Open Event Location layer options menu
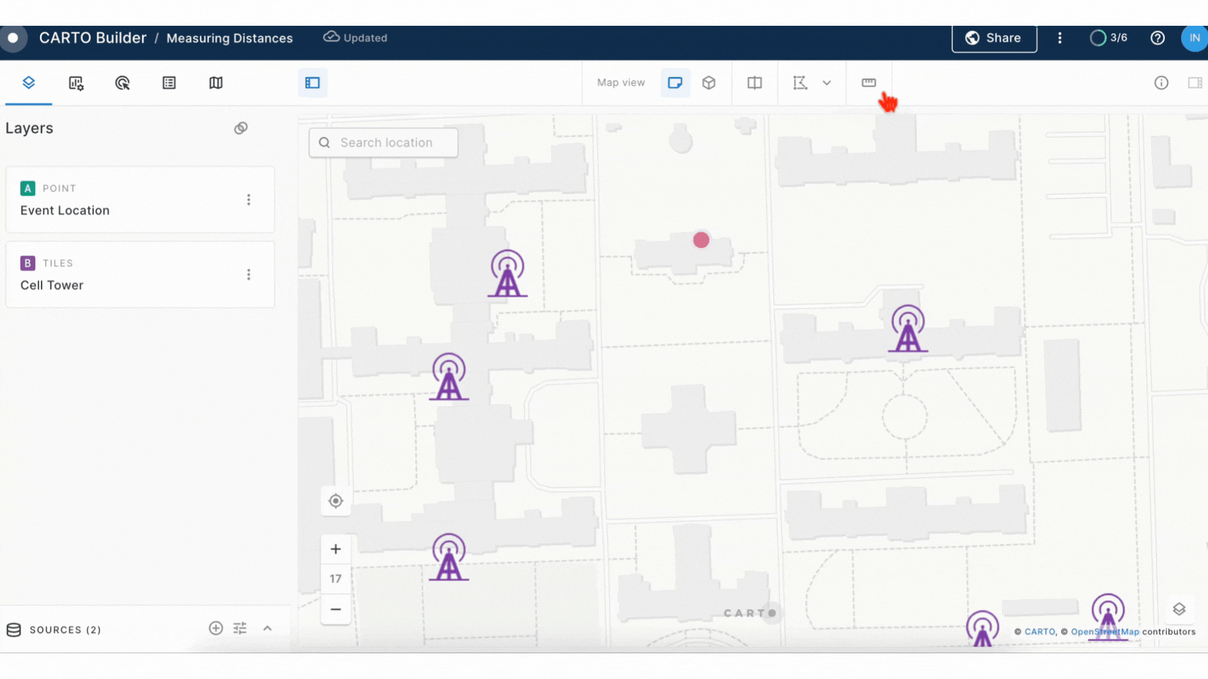Screen dimensions: 1208x679 pos(249,199)
